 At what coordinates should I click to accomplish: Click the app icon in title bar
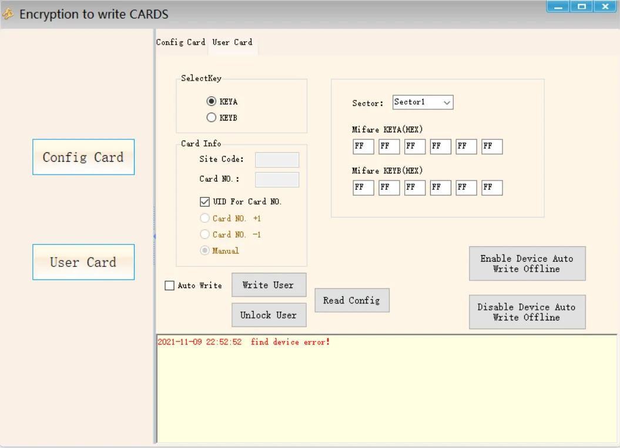[8, 14]
